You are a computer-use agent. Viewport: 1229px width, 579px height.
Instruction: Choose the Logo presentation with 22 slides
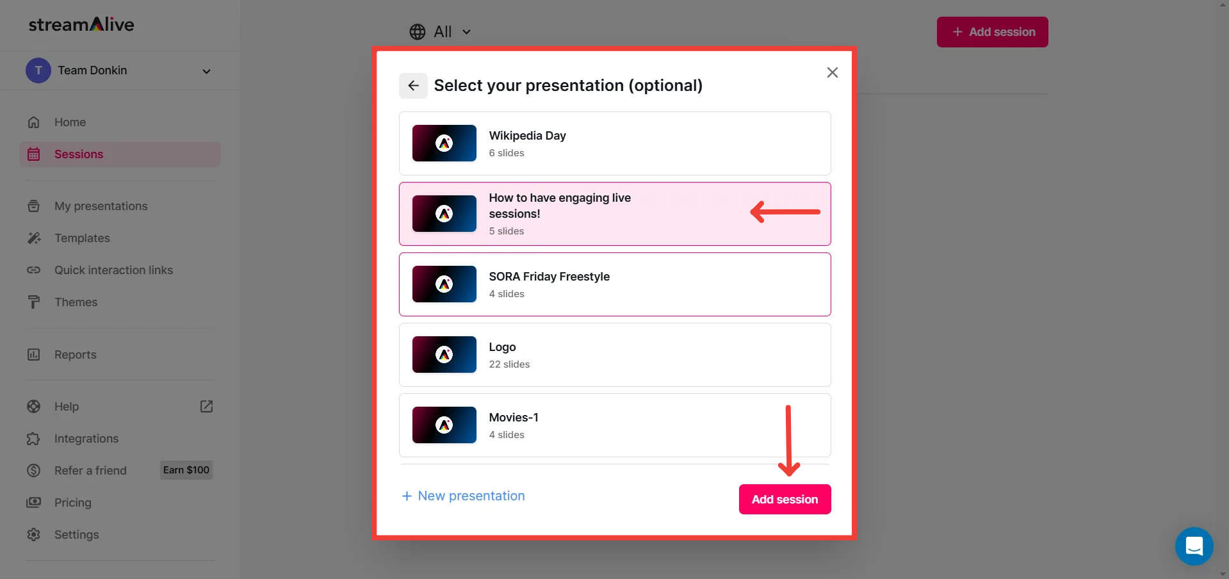tap(615, 355)
